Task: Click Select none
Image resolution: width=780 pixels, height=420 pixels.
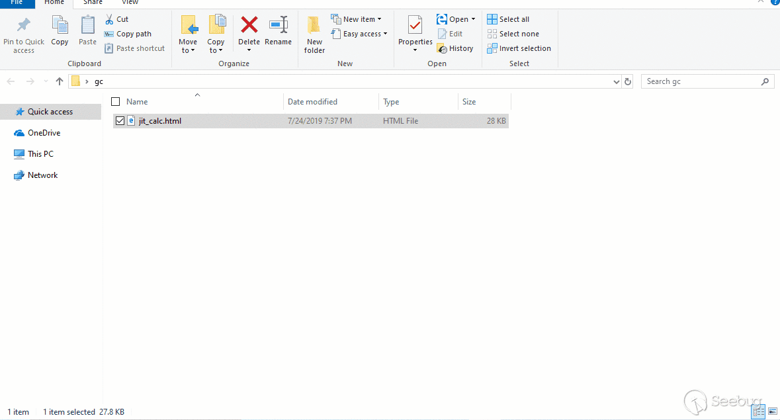Action: [513, 34]
